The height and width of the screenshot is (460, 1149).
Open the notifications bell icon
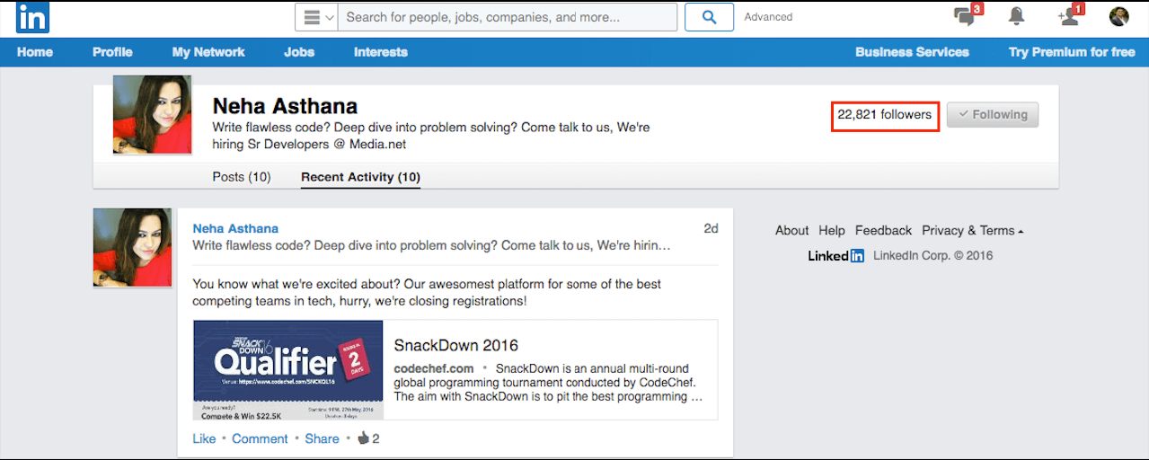point(1017,16)
